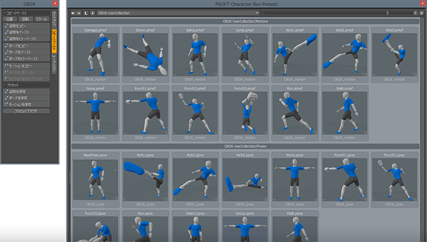This screenshot has height=242, width=427.
Task: Open preset browser gear options
Action: point(422,13)
